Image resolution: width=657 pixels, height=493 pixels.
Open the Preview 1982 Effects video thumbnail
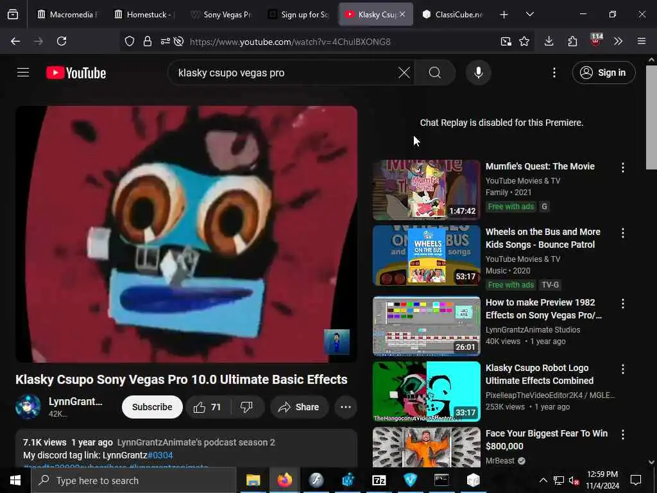pos(427,325)
